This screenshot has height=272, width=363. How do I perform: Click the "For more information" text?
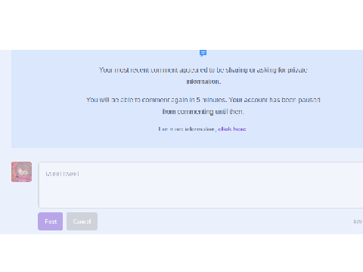[x=187, y=129]
